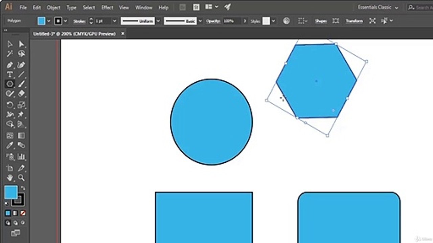The image size is (433, 243).
Task: Pick the Blend tool
Action: [x=21, y=145]
